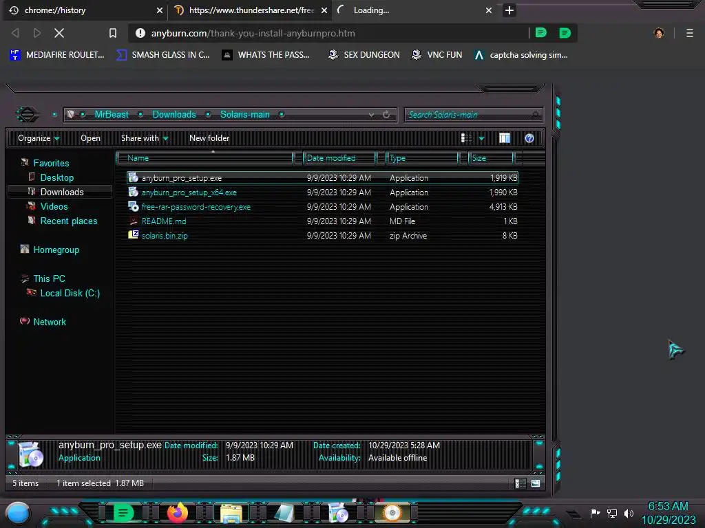This screenshot has width=705, height=528.
Task: Open the Start orb button
Action: coord(18,513)
